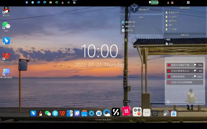Toggle the red circle for 点赞效率变高
The image size is (207, 129).
click(x=169, y=77)
